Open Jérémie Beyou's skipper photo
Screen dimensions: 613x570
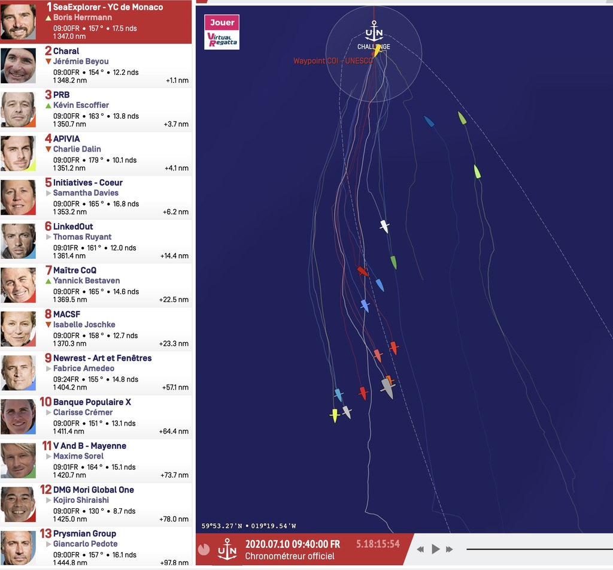(x=19, y=65)
